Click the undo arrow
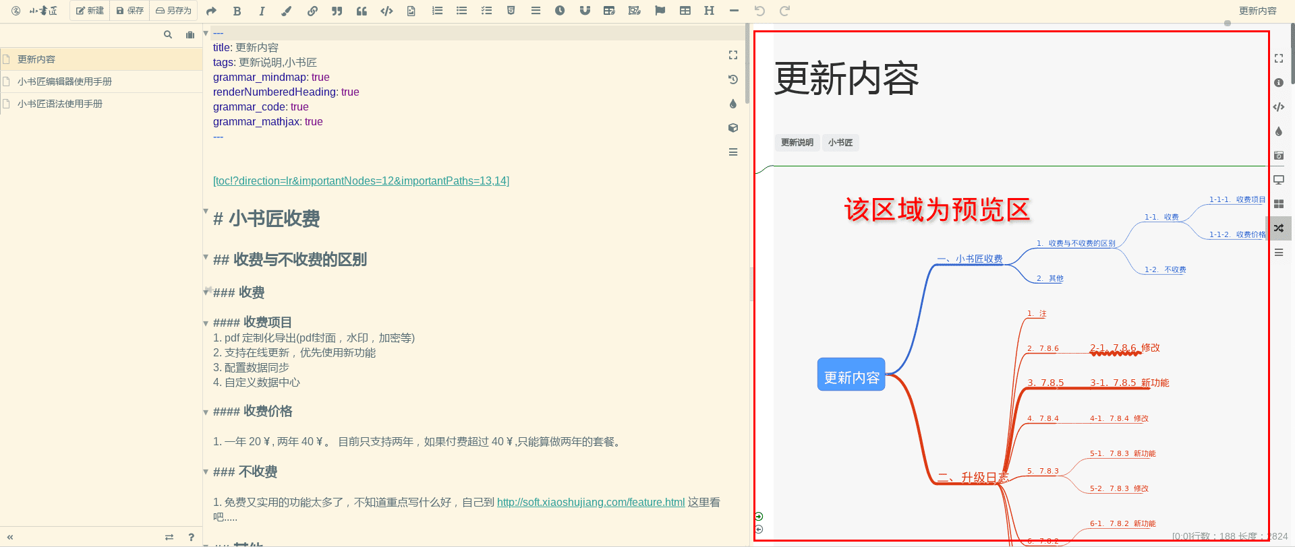 click(759, 11)
